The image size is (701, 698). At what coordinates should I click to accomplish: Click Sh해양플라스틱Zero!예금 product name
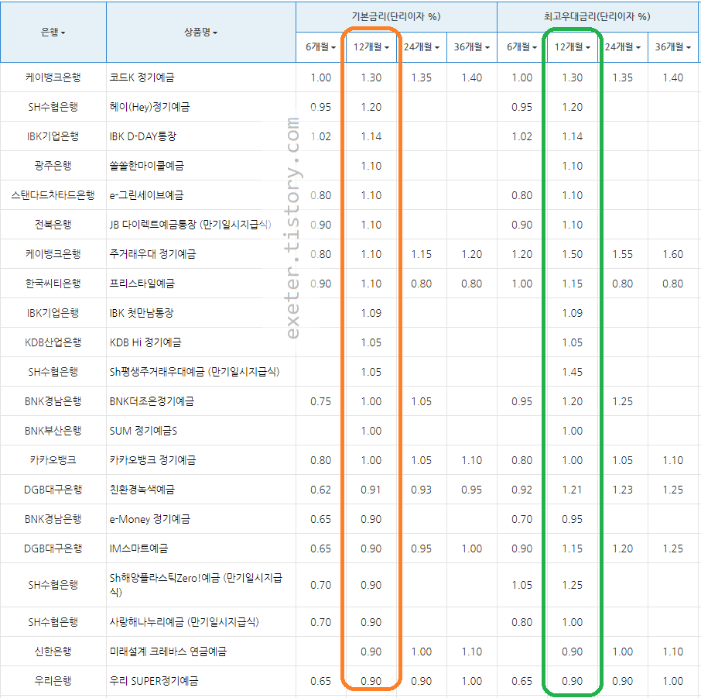[x=196, y=585]
